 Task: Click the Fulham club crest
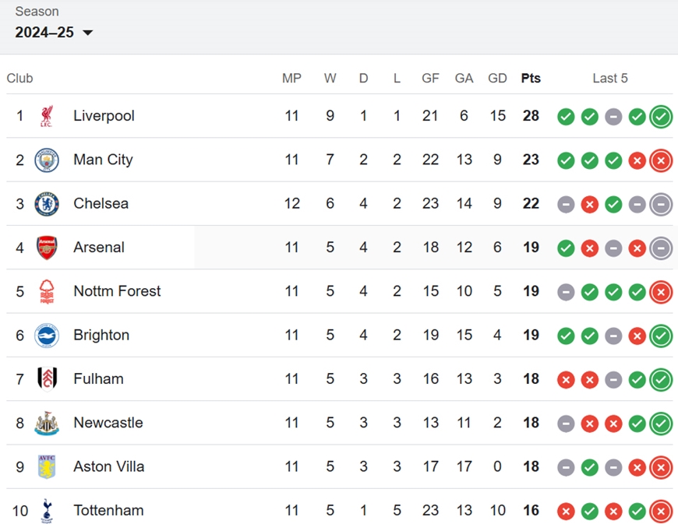[47, 379]
